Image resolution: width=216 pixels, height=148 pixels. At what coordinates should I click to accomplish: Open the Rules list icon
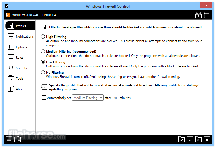click(11, 57)
